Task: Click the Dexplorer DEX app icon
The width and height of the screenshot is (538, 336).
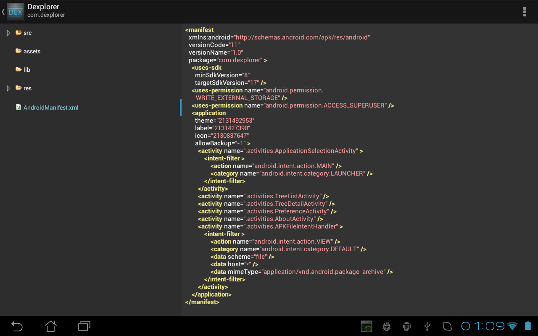Action: click(x=16, y=12)
